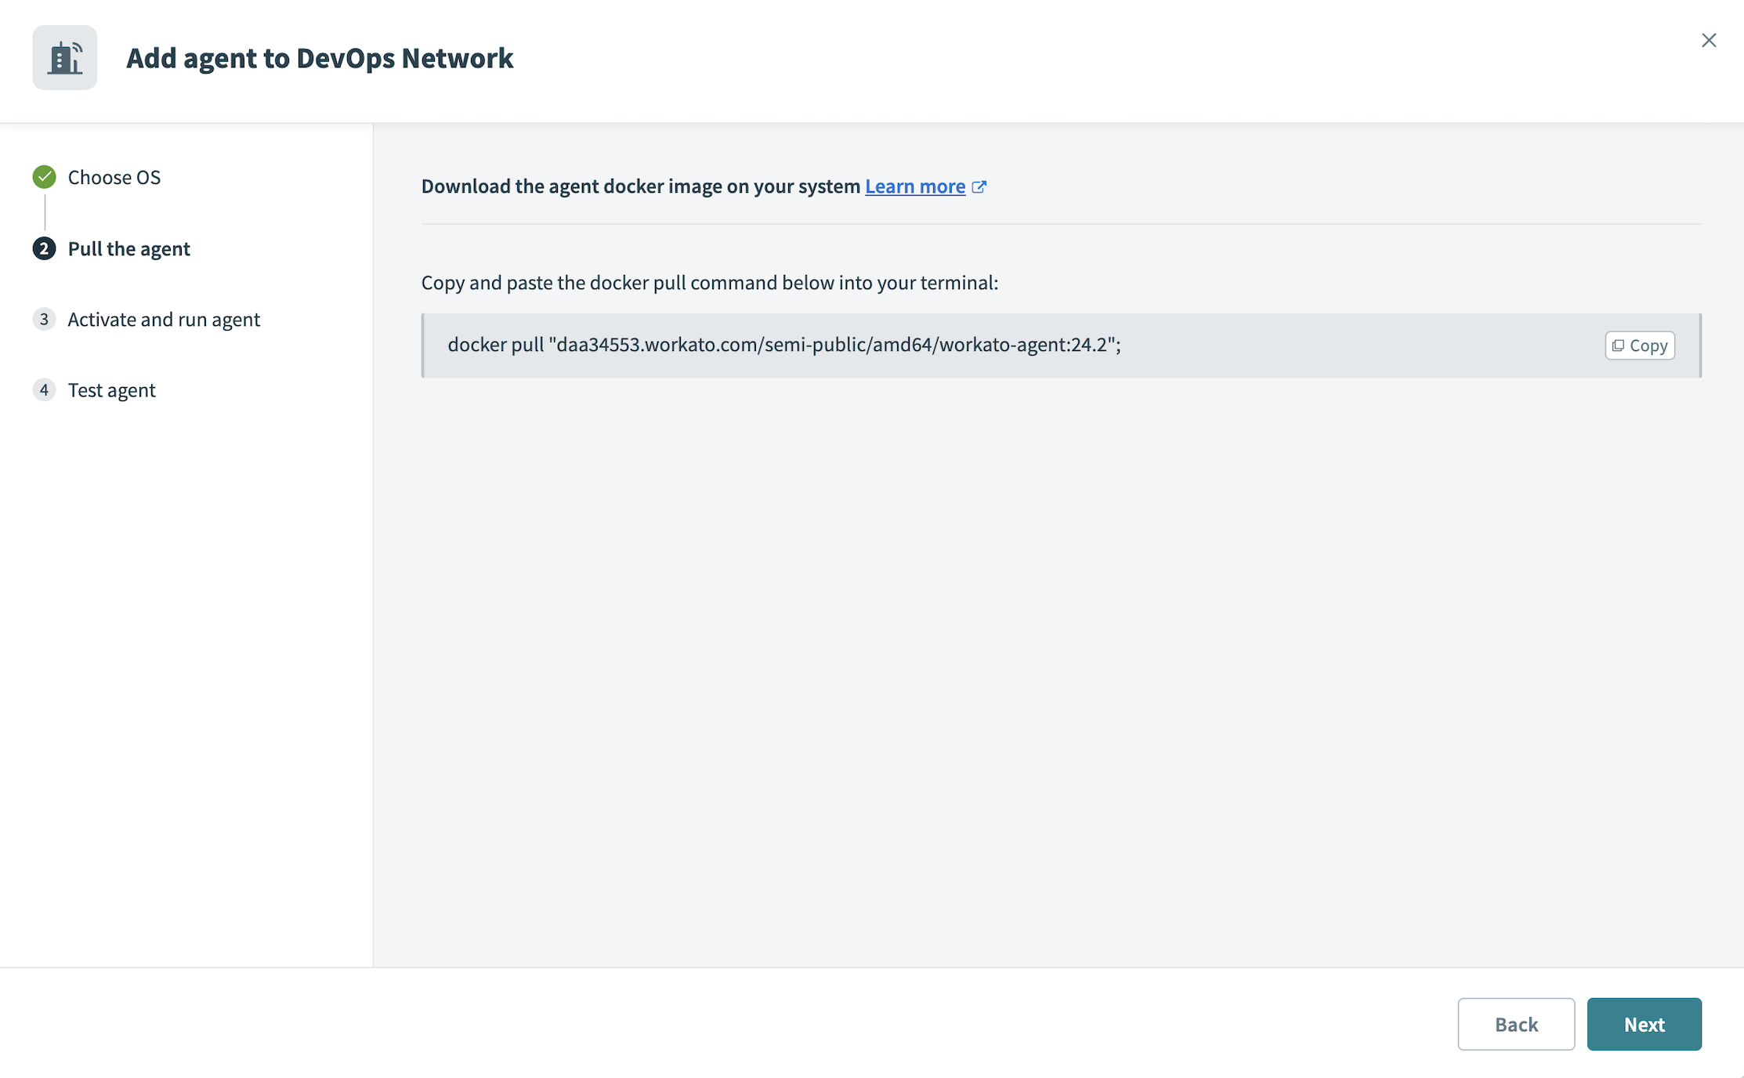Click the dialog title Add agent to DevOps Network
Viewport: 1744px width, 1078px height.
click(320, 58)
